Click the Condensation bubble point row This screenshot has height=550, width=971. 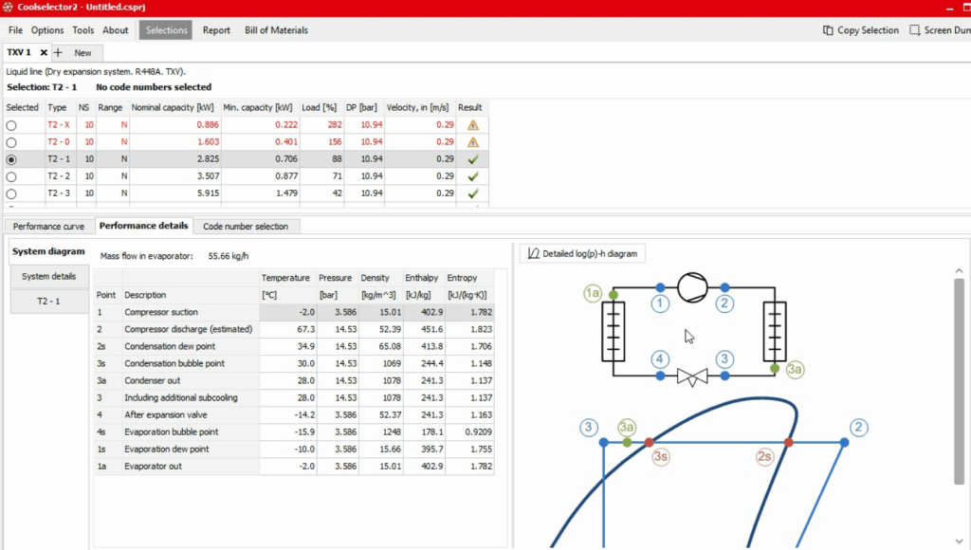point(294,363)
